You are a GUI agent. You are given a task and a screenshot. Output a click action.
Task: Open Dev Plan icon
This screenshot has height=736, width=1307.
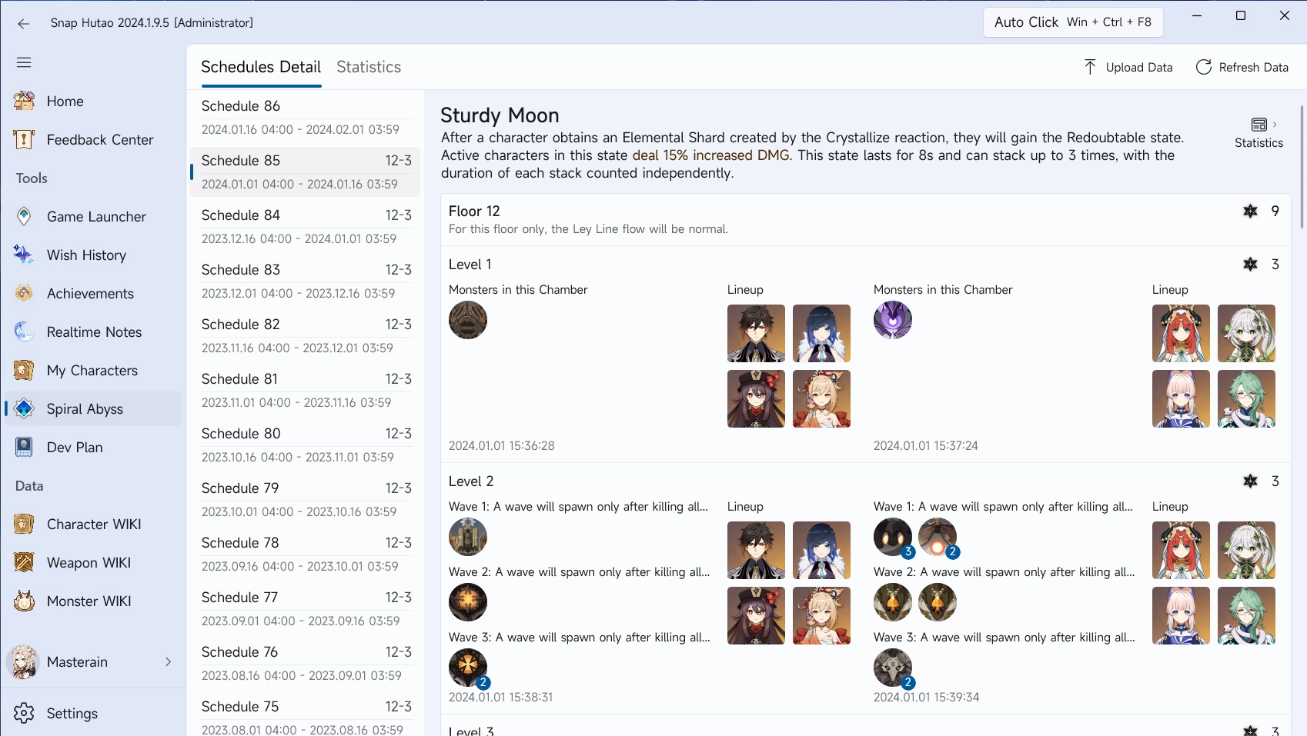tap(24, 447)
